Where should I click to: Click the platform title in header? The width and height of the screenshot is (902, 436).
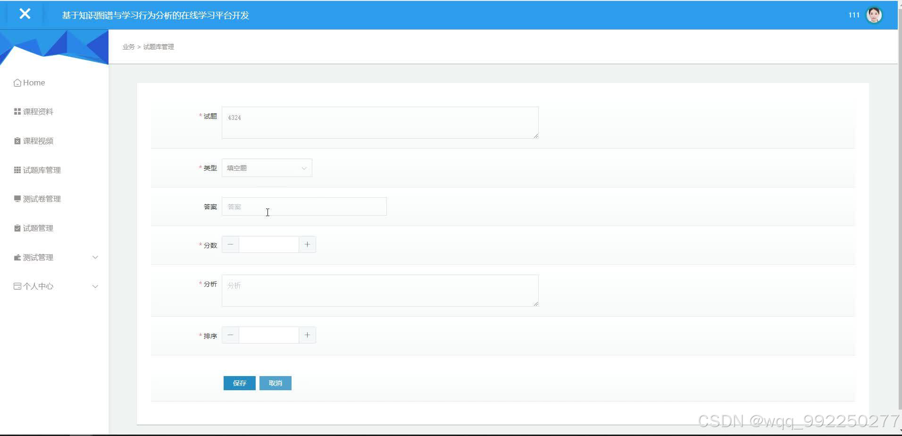155,15
